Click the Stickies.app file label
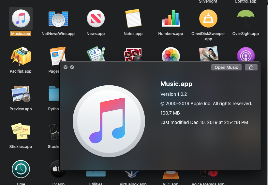Viewport: 268px width, 185px height. coord(21,146)
